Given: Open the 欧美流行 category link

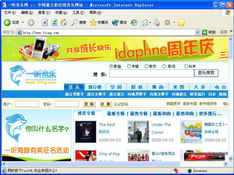Looking at the screenshot, I should (197, 94).
